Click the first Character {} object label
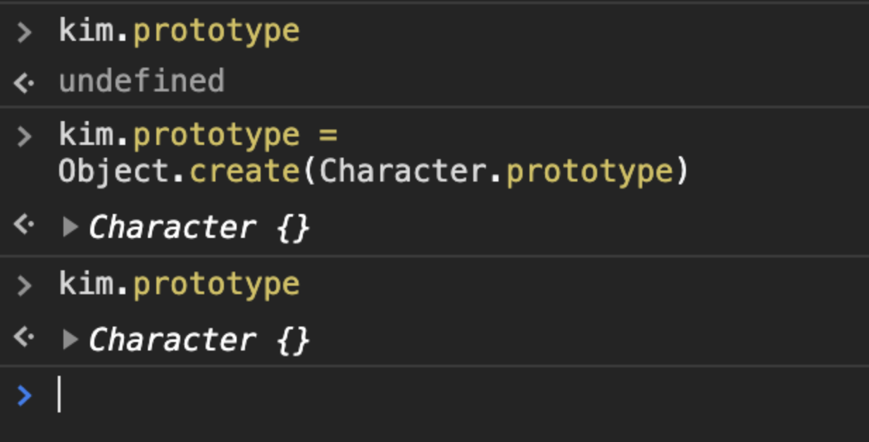 (x=199, y=227)
